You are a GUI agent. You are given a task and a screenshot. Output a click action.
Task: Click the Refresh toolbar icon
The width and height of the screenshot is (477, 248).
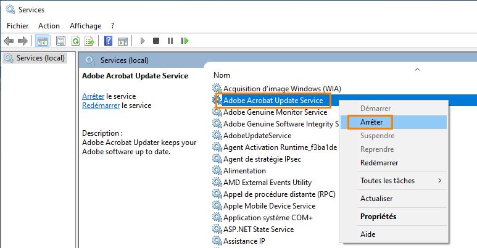point(75,41)
